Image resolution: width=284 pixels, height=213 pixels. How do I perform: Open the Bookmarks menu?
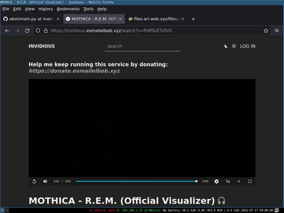68,9
